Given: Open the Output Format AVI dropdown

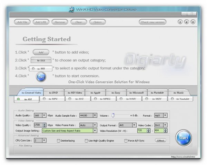Looking at the screenshot, I should [134, 125].
